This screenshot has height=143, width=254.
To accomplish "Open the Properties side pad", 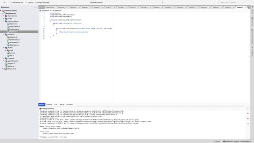I will click(252, 22).
